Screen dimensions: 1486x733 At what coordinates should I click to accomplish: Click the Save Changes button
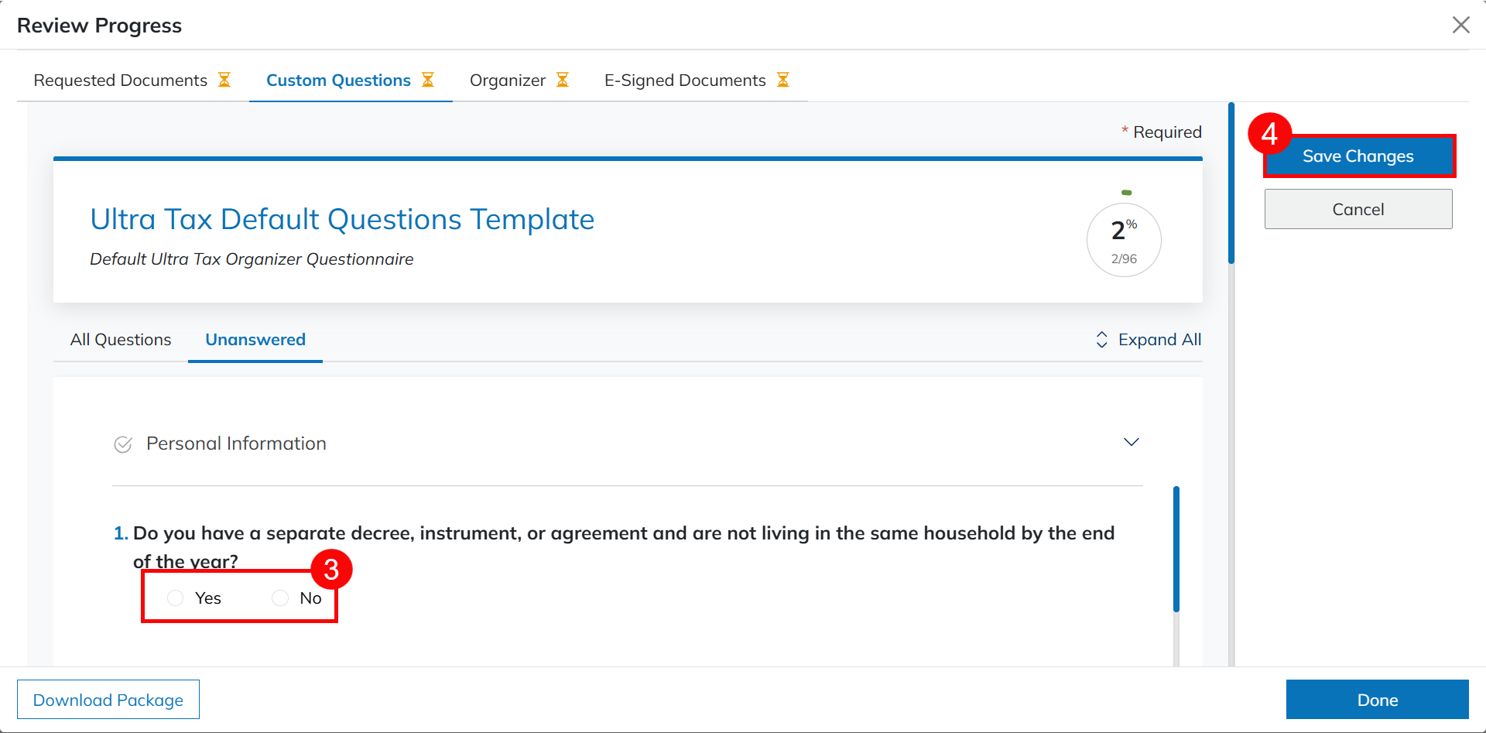click(x=1358, y=156)
